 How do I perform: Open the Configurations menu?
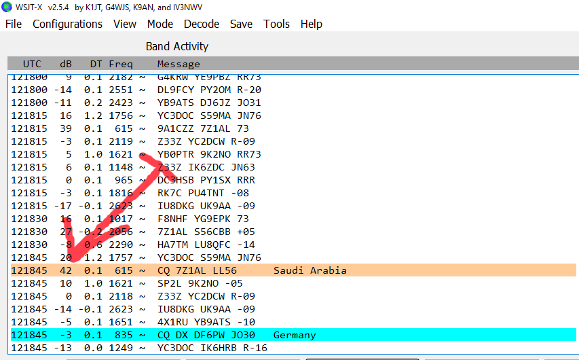pos(67,24)
